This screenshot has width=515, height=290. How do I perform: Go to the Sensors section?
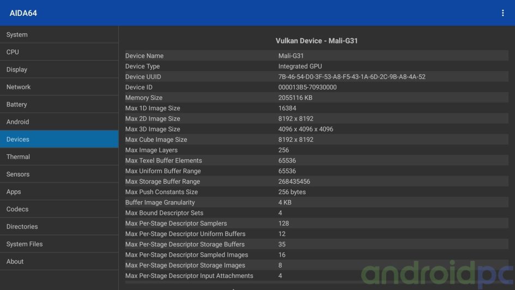(x=59, y=174)
